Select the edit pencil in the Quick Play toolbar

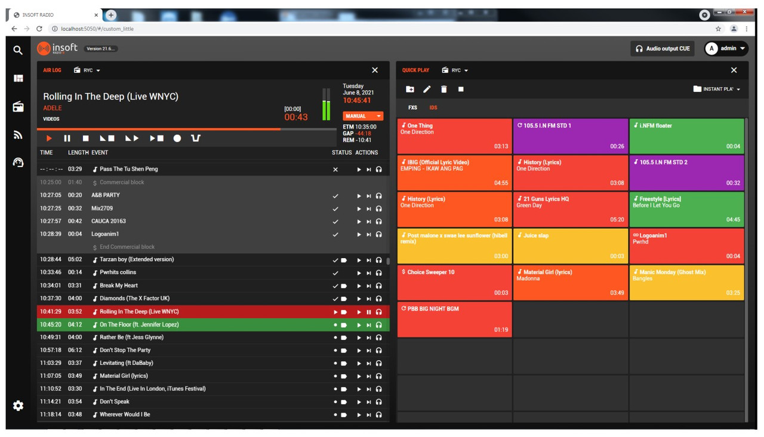coord(426,89)
